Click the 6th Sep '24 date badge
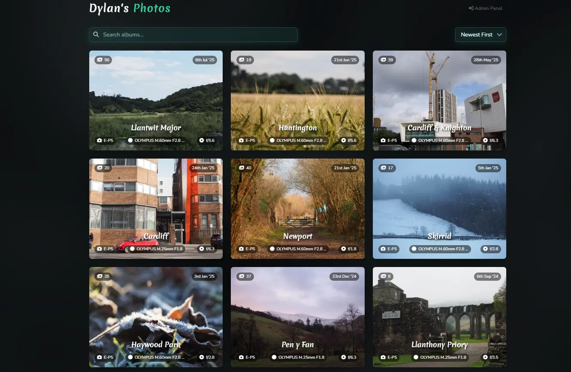This screenshot has height=372, width=571. tap(487, 276)
